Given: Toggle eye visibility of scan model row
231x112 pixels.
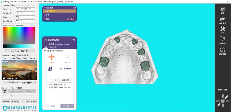Looking at the screenshot, I should click(x=47, y=11).
